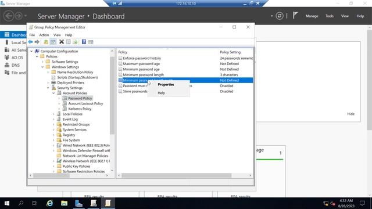Open Task View from the taskbar

pyautogui.click(x=35, y=203)
